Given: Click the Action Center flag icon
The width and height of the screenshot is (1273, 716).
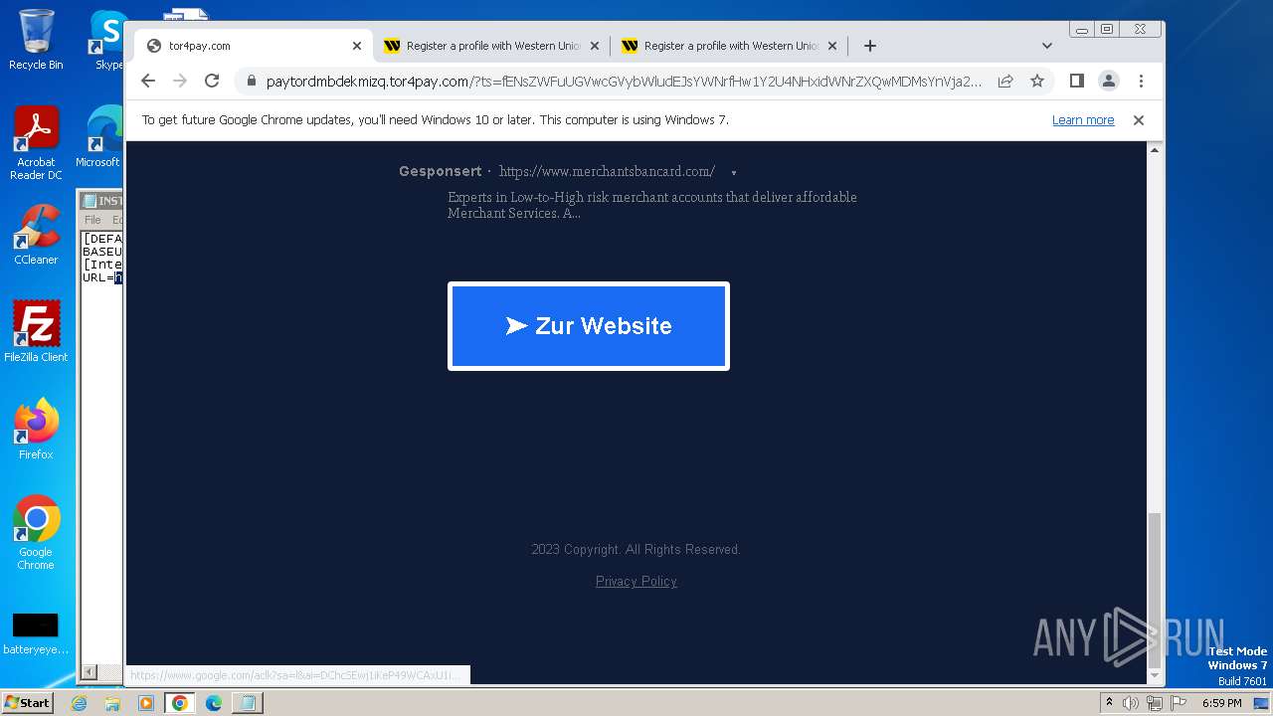Looking at the screenshot, I should [1179, 703].
